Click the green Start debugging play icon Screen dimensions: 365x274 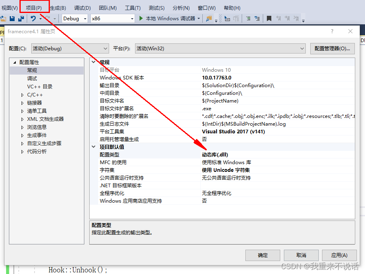pyautogui.click(x=141, y=18)
